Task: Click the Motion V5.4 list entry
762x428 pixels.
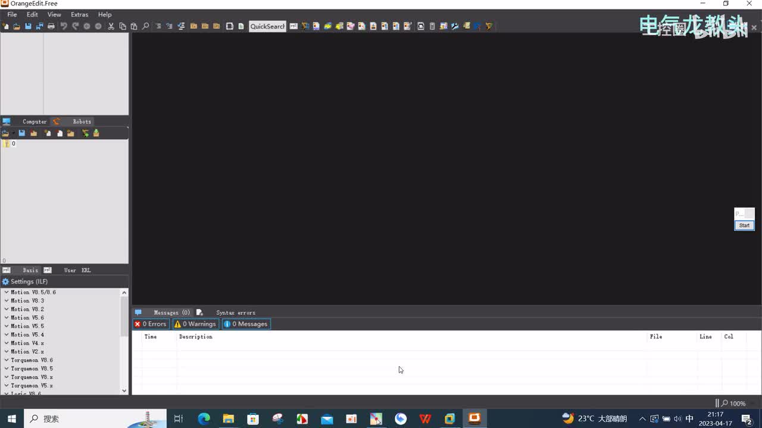Action: click(x=27, y=335)
